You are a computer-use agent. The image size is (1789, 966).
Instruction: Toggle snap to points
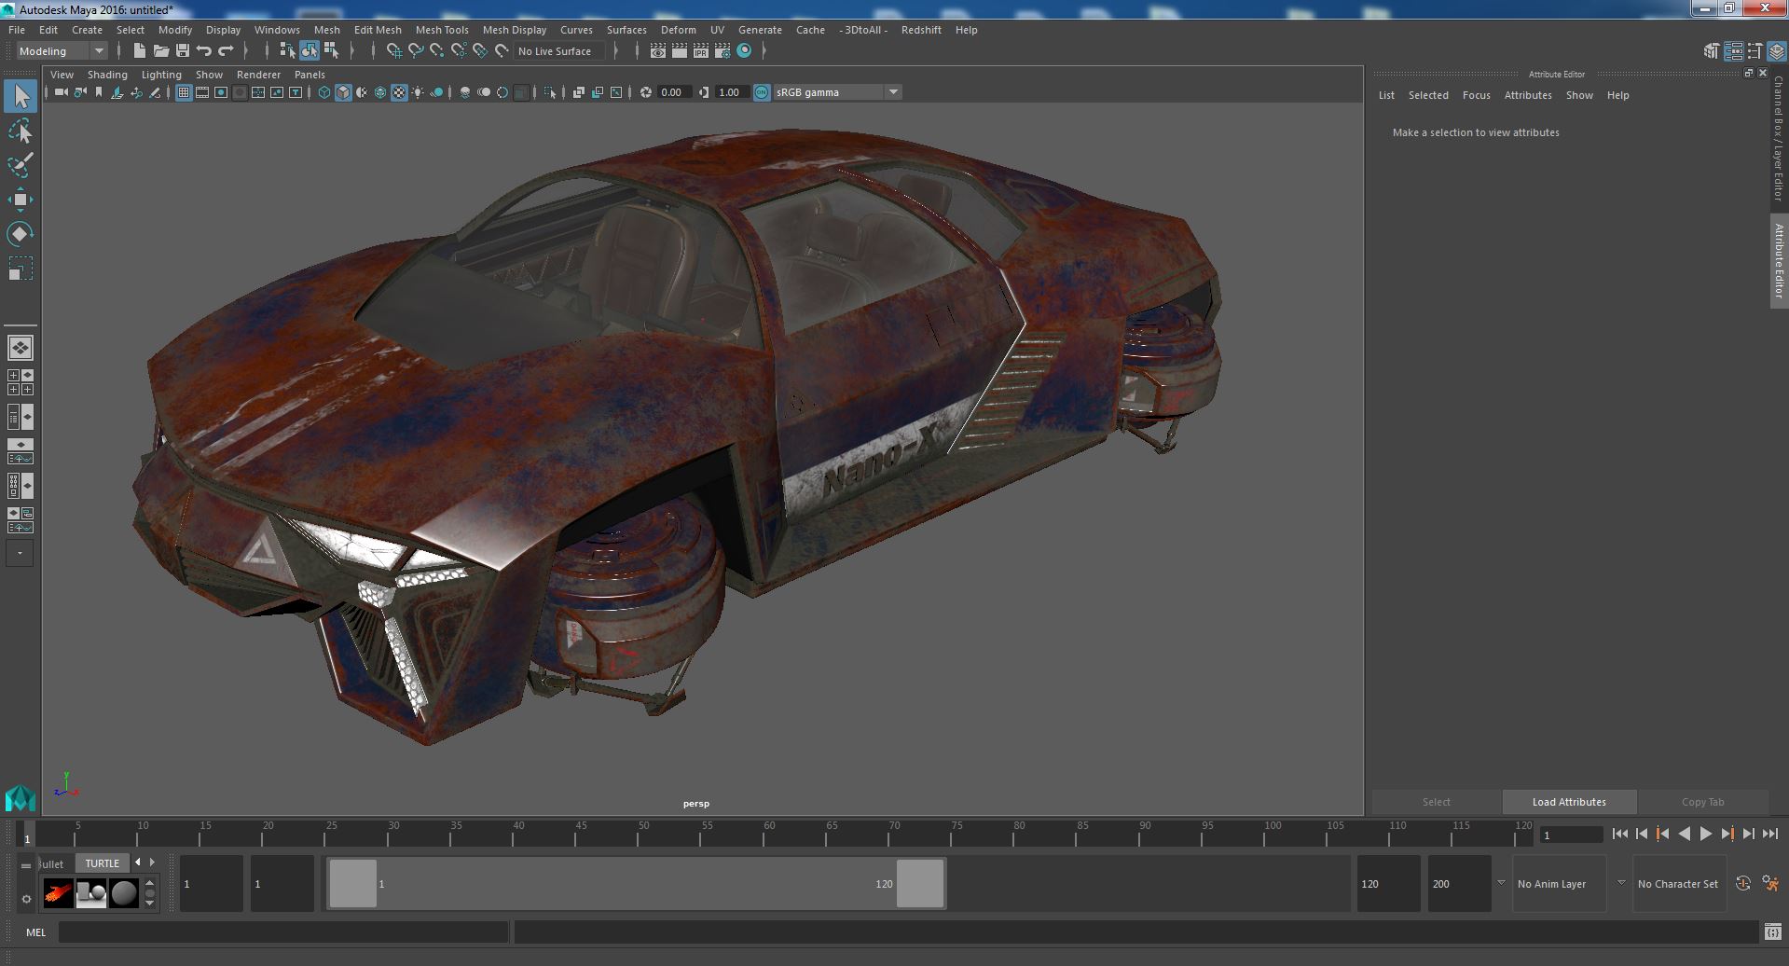tap(437, 51)
